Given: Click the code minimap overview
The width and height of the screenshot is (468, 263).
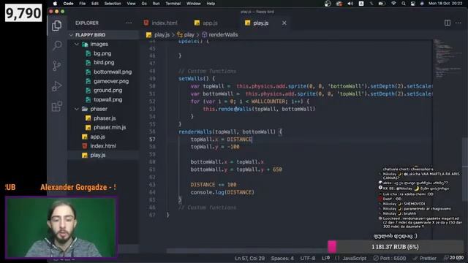Looking at the screenshot, I should point(448,58).
